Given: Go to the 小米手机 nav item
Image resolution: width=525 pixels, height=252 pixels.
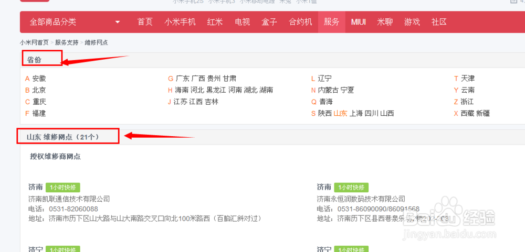Looking at the screenshot, I should pos(180,22).
